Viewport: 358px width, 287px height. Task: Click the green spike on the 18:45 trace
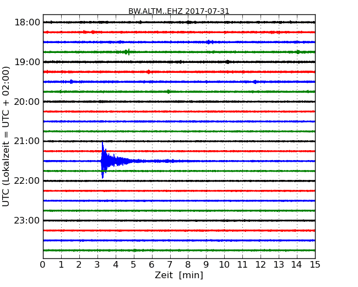click(129, 52)
